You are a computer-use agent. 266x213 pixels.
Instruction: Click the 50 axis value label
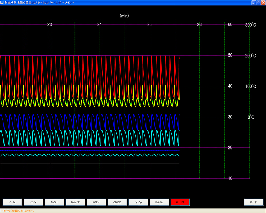[x=230, y=55]
